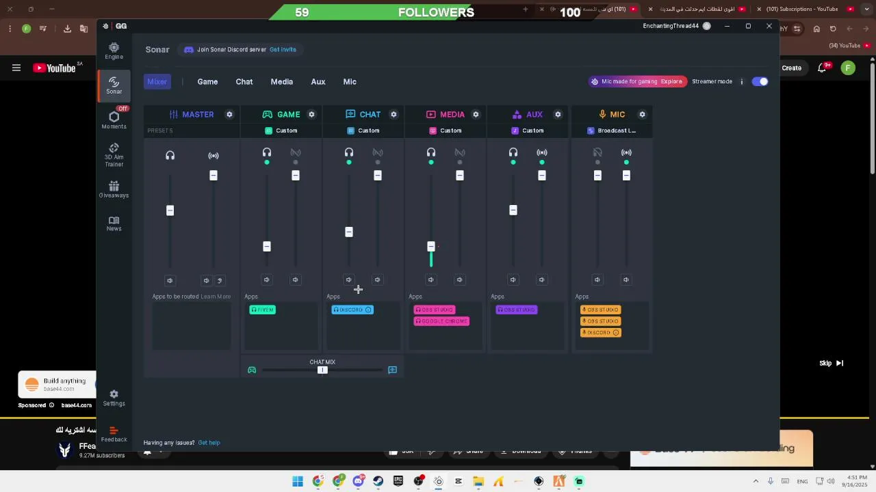Click the game controller icon on Chat Mix

coord(252,370)
